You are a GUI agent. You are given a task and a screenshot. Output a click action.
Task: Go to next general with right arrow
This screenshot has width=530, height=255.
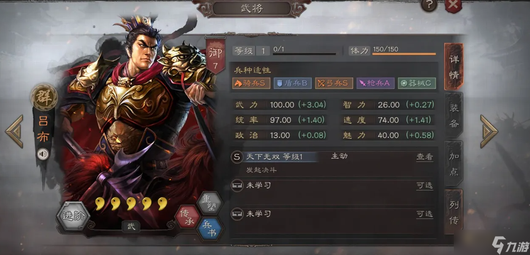pos(489,131)
